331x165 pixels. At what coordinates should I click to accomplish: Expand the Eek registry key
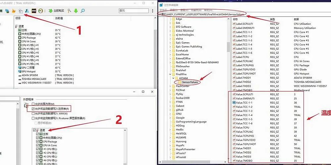[170, 23]
